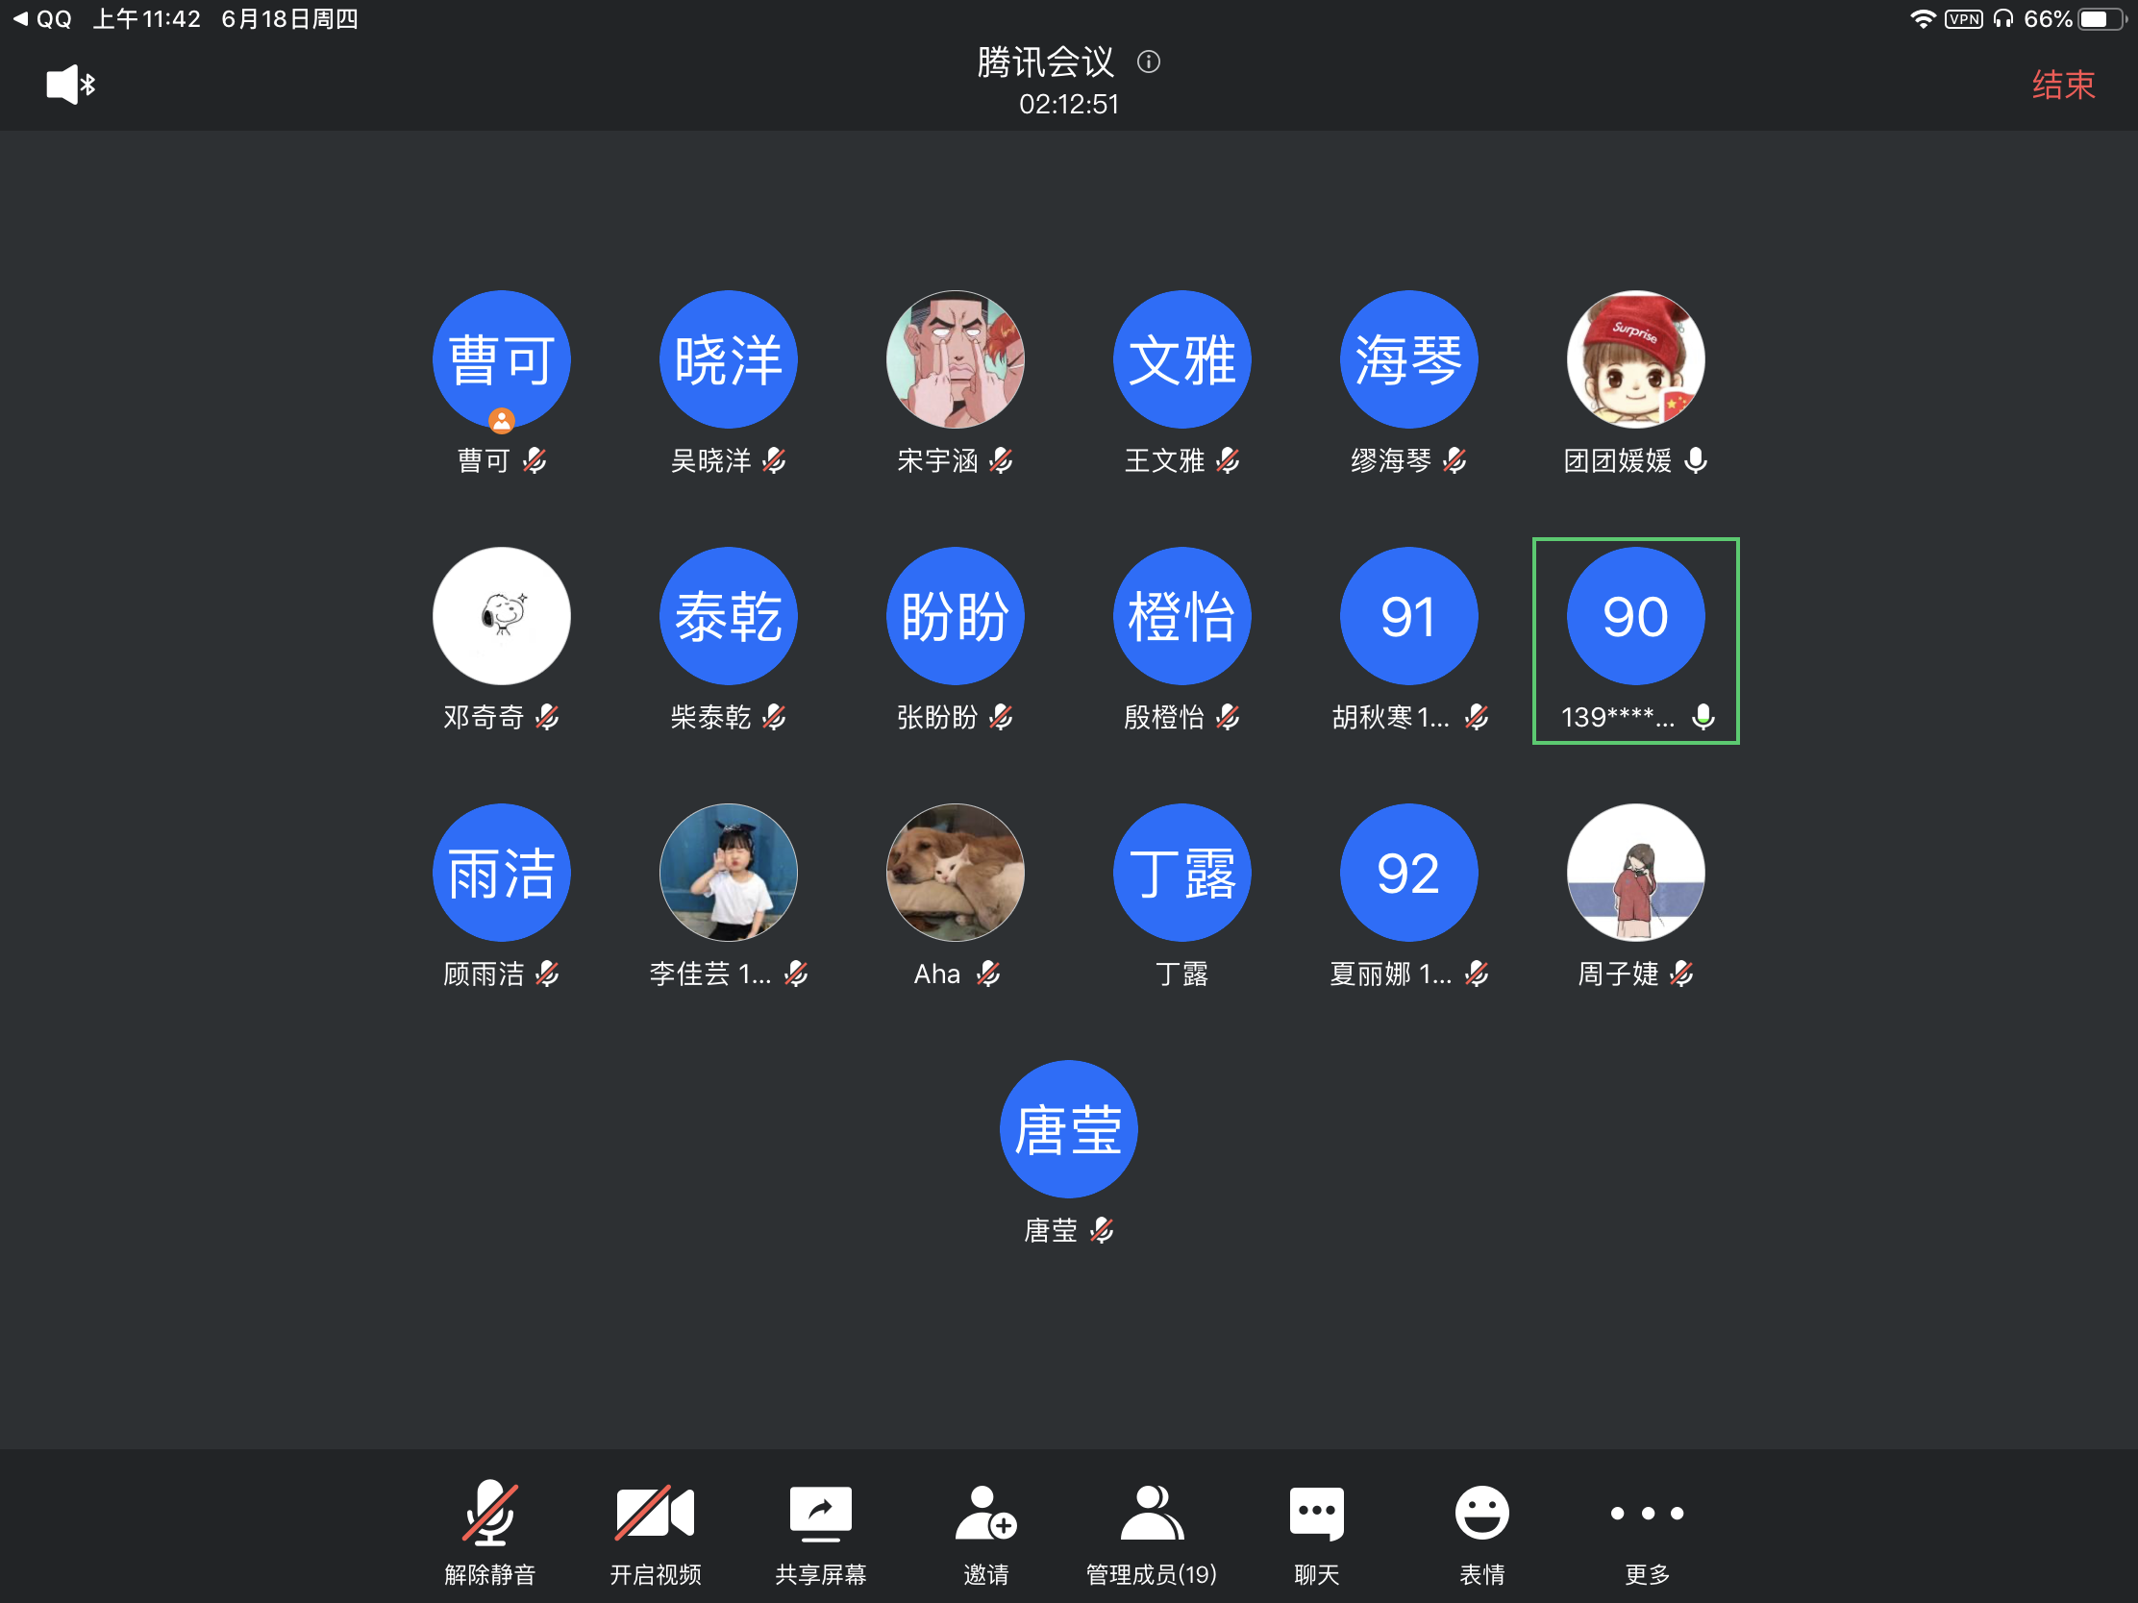Tap muted mic icon beside 唐莹
2138x1603 pixels.
click(x=1102, y=1230)
